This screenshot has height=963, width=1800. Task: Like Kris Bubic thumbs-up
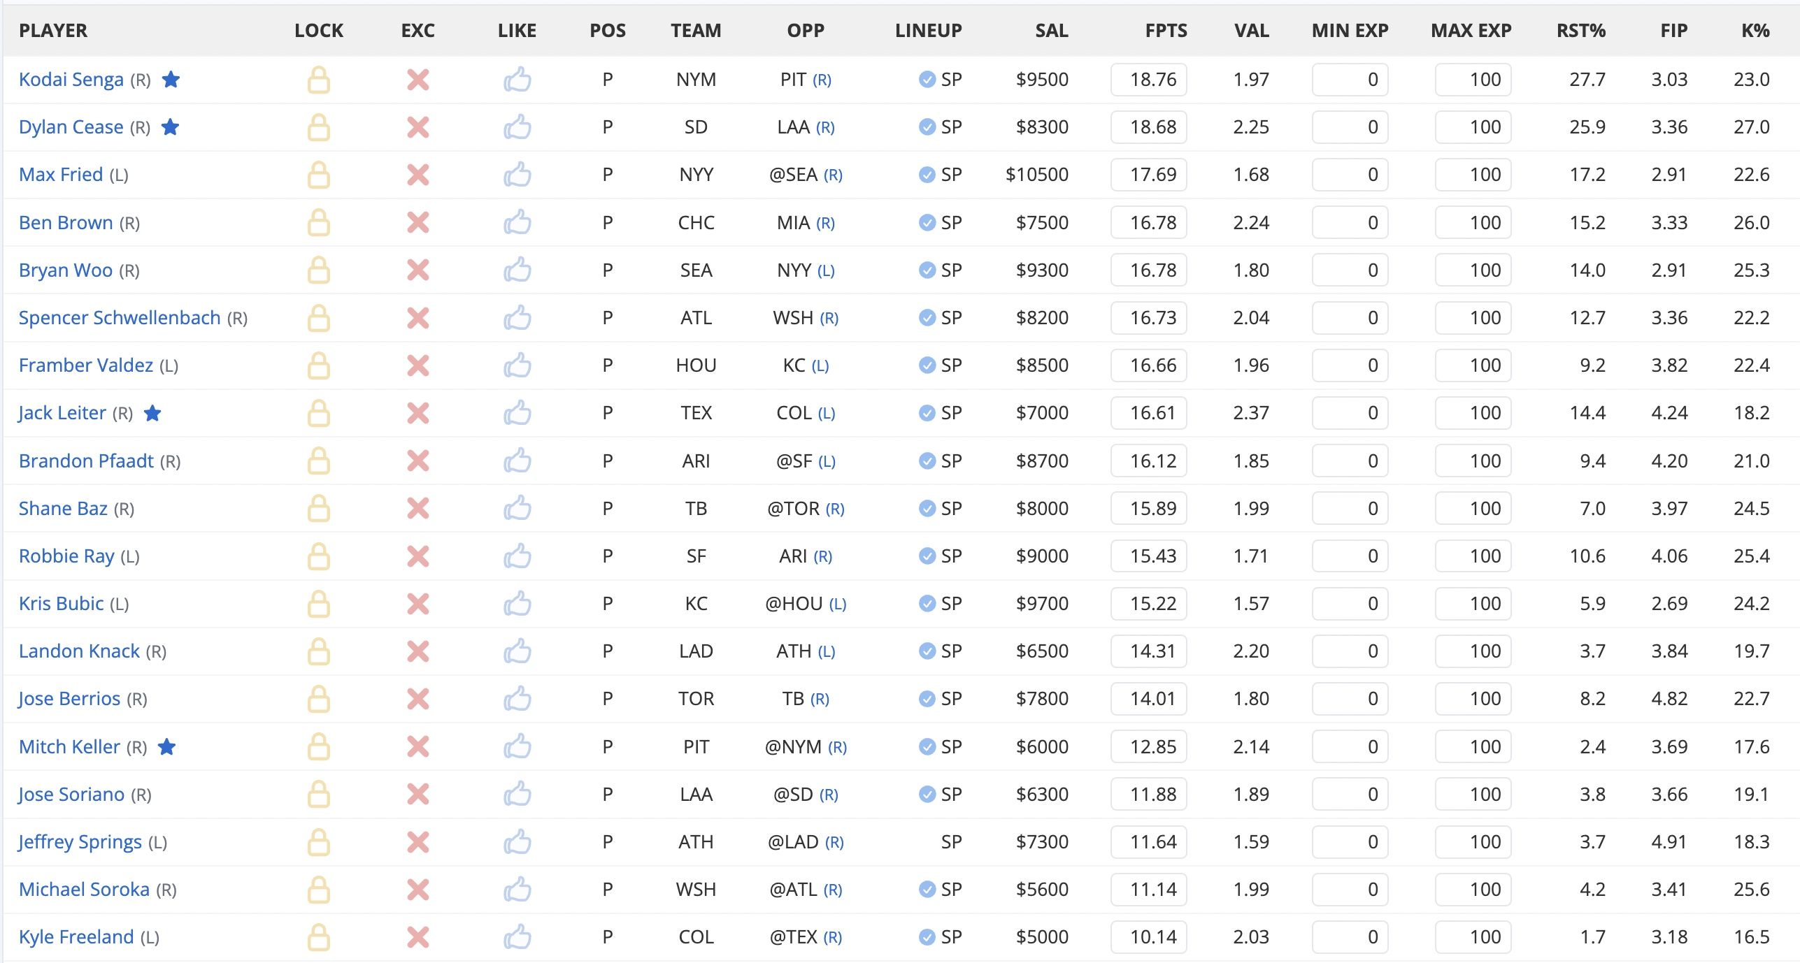(517, 604)
